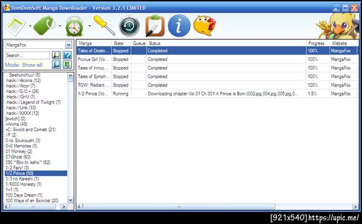Viewport: 362px width, 224px height.
Task: Click download table horizontal scroll left arrow
Action: (x=80, y=206)
